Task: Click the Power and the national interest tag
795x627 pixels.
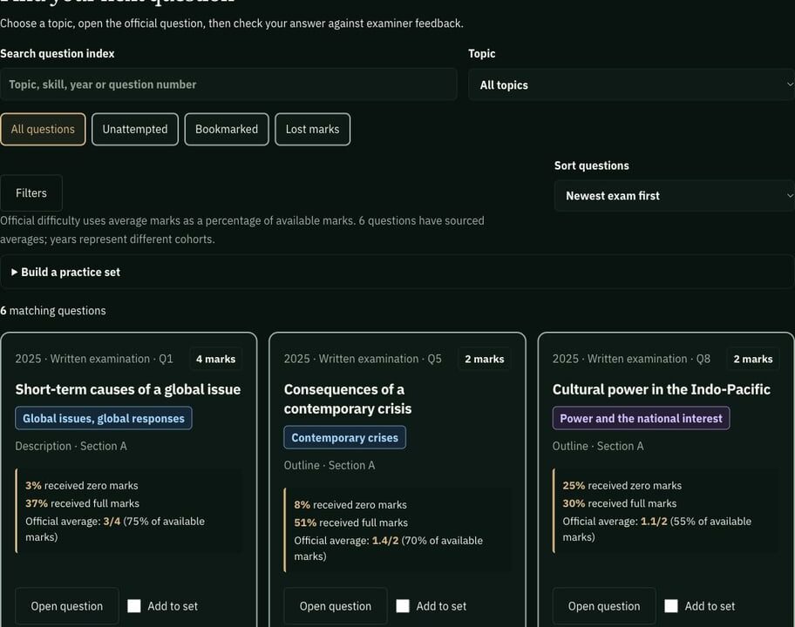Action: click(x=641, y=418)
